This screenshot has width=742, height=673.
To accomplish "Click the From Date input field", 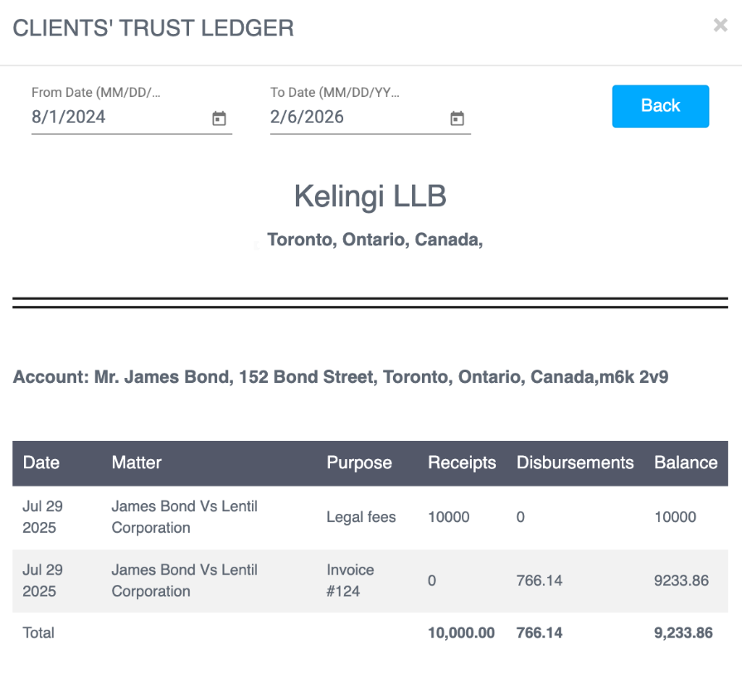I will 116,117.
